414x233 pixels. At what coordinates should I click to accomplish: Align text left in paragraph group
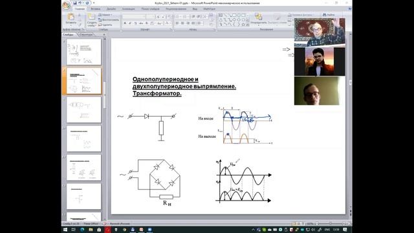[x=177, y=23]
